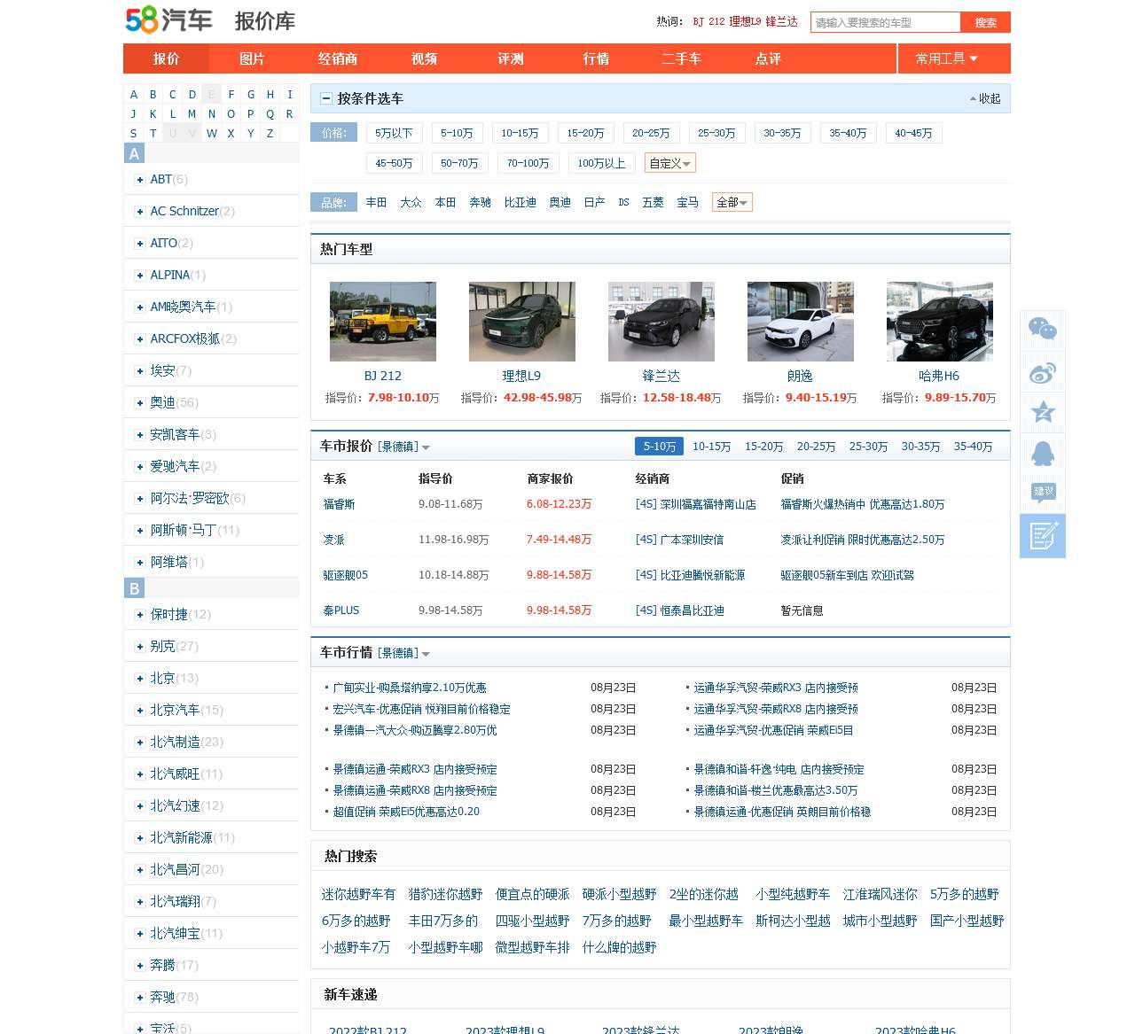Expand the 别克 plus icon
This screenshot has width=1135, height=1034.
pyautogui.click(x=139, y=646)
